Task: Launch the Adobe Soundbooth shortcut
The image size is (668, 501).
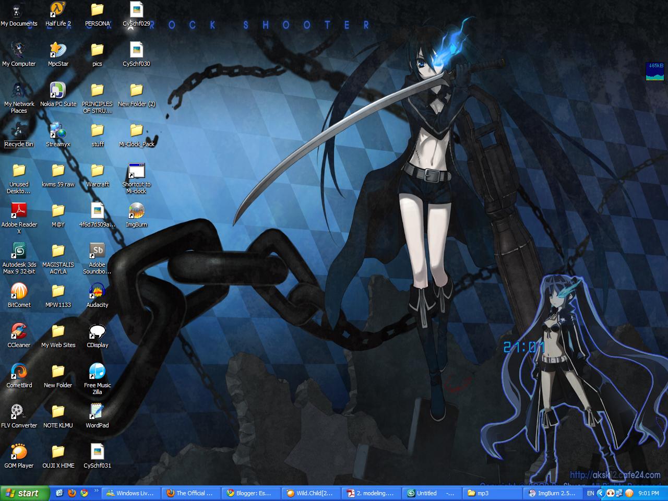Action: [97, 259]
